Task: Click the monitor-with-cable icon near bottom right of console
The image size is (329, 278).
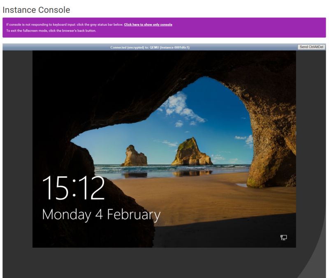Action: pos(283,237)
